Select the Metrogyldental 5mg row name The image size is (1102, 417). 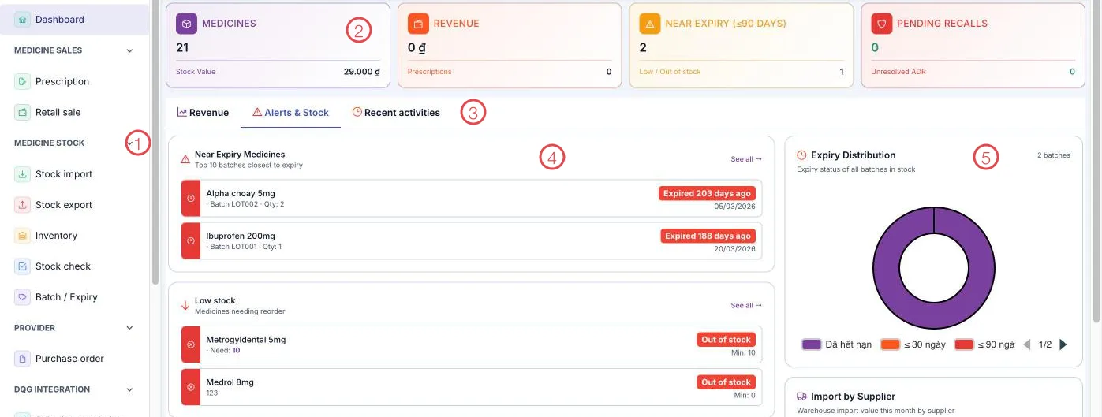tap(246, 340)
